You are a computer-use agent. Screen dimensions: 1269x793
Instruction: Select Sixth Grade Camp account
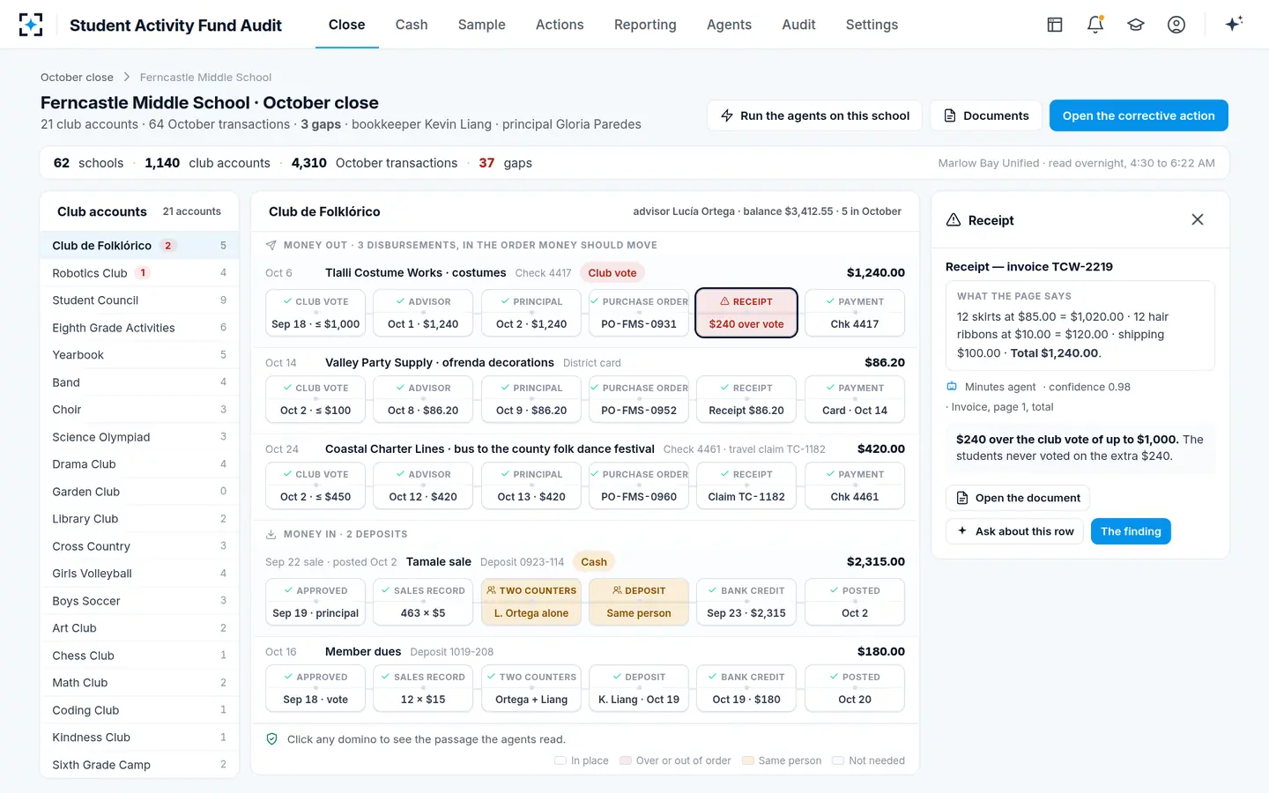(139, 765)
